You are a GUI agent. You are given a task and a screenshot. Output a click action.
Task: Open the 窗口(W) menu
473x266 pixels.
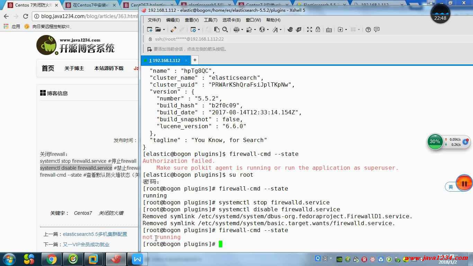pos(253,20)
